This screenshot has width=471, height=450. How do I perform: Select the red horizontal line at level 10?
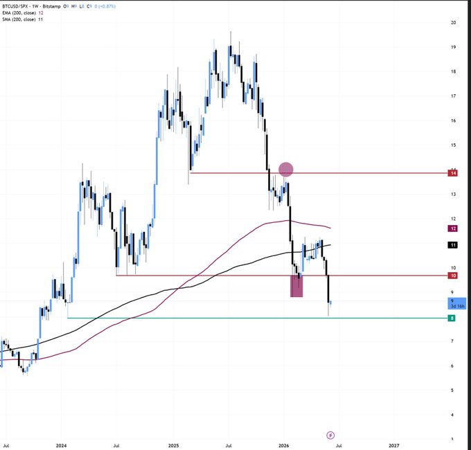point(282,276)
